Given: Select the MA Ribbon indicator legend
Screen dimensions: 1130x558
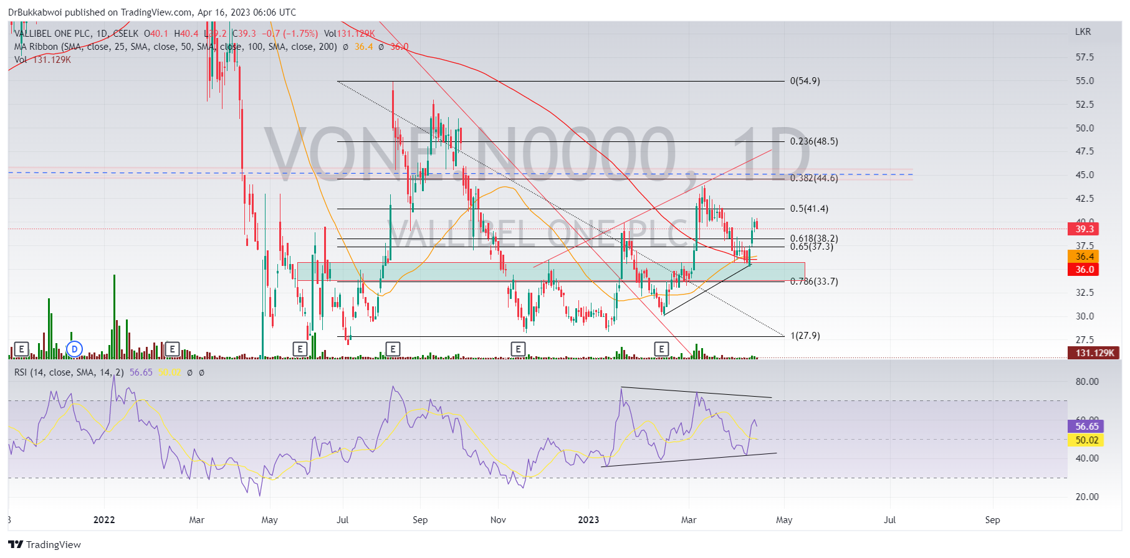Looking at the screenshot, I should (x=176, y=47).
